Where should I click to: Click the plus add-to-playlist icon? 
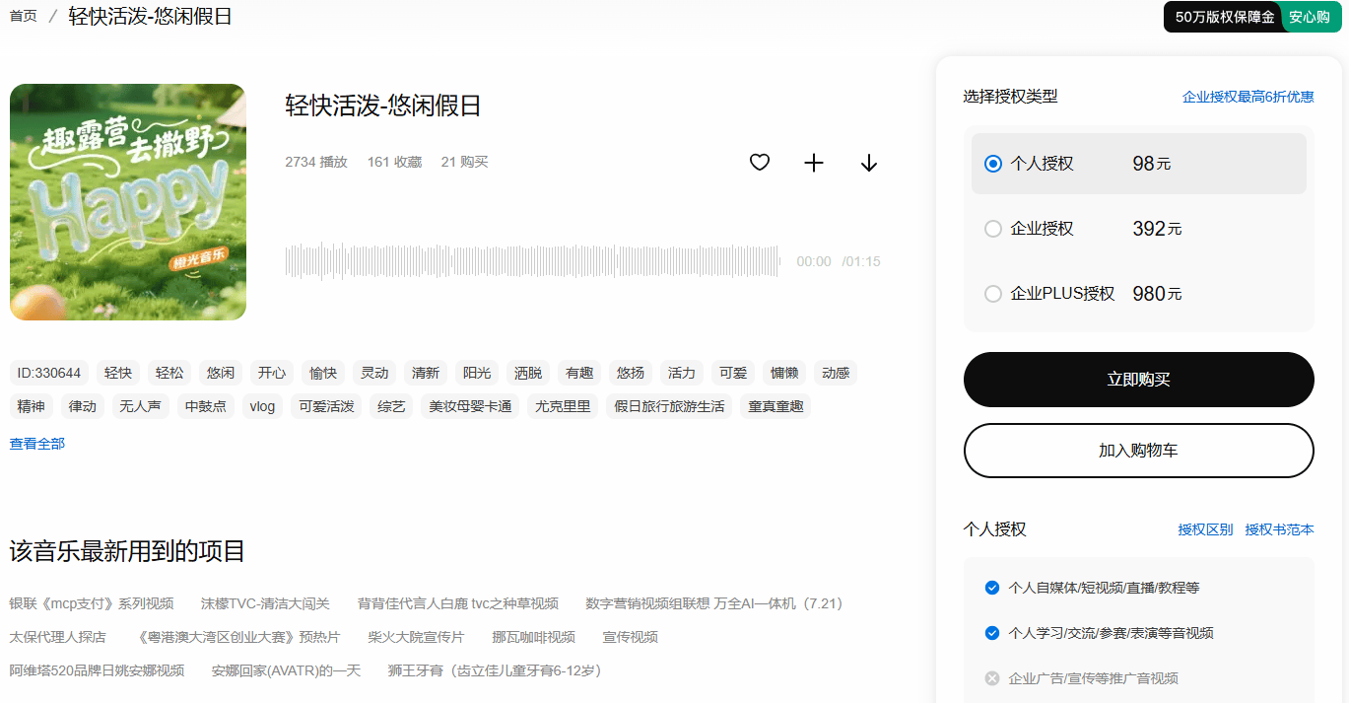point(814,163)
